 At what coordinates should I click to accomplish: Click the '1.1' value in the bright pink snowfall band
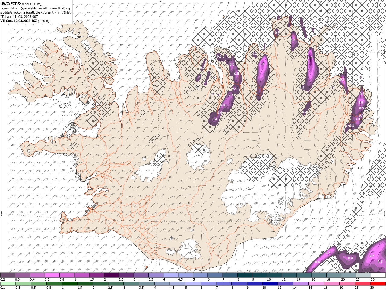coord(262,64)
